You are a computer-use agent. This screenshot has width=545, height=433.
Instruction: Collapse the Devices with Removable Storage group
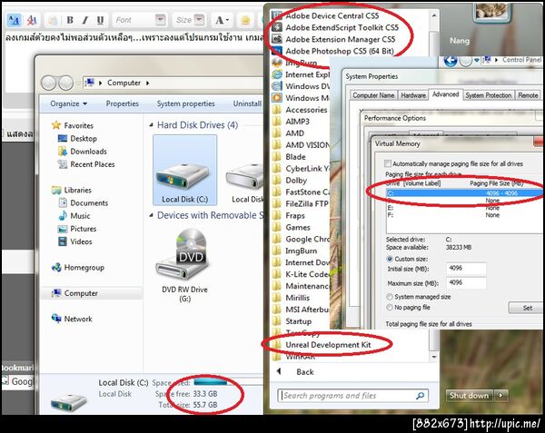tap(151, 215)
